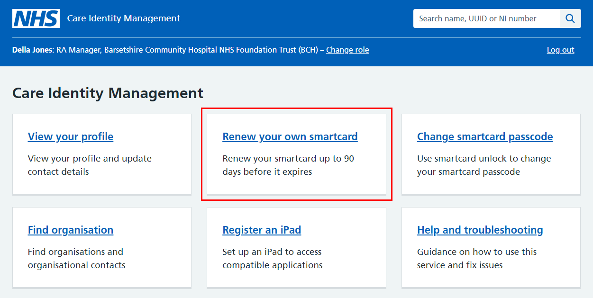Screen dimensions: 593x298
Task: Log out using the Log out link
Action: click(x=560, y=50)
